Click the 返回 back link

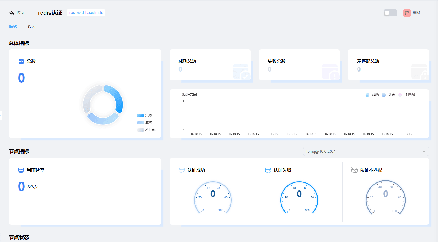coord(21,13)
